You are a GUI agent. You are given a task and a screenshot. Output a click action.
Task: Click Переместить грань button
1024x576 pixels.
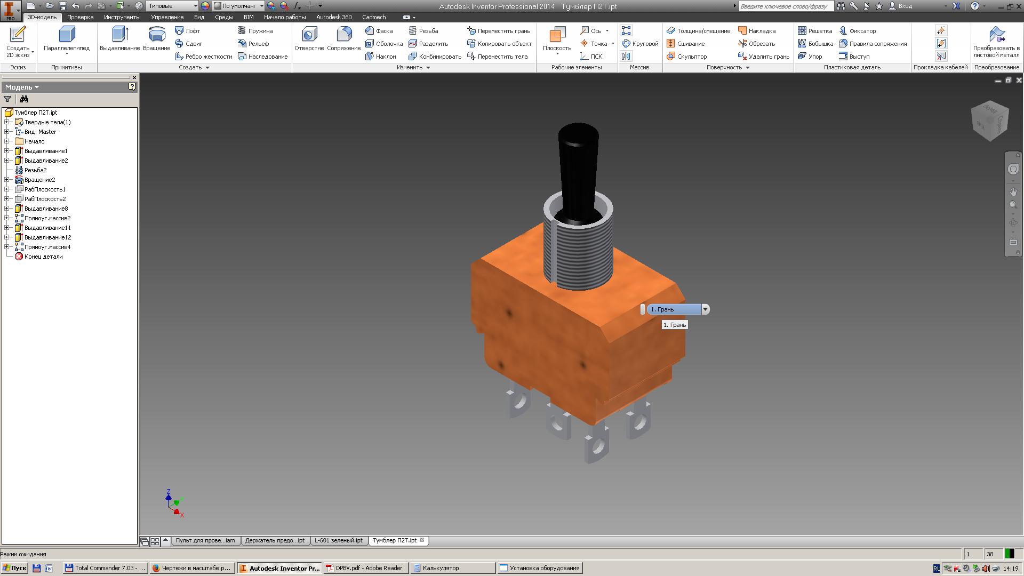pyautogui.click(x=499, y=31)
